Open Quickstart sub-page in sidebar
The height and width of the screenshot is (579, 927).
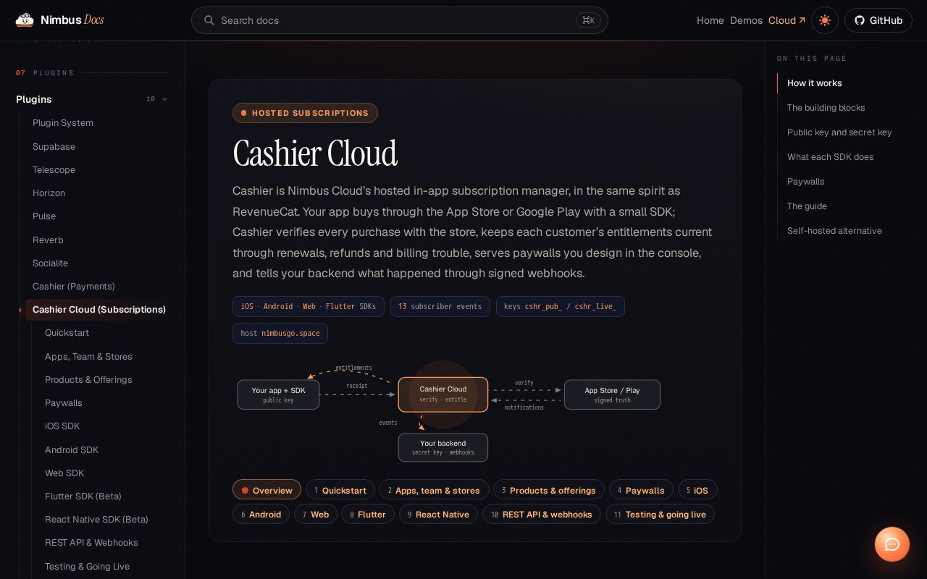[67, 332]
